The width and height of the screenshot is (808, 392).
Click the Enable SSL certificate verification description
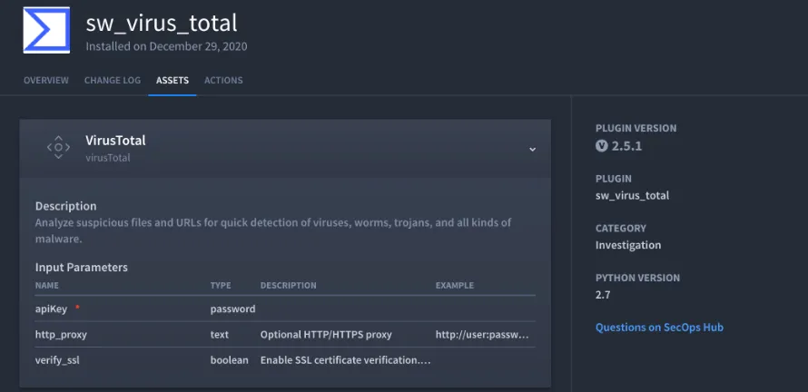click(345, 360)
